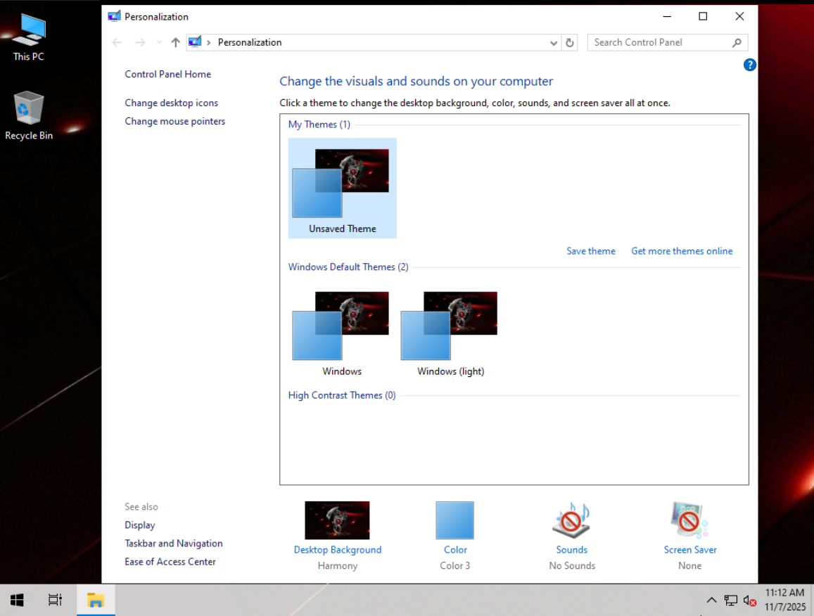Screen dimensions: 814x616
Task: Click the help question mark icon
Action: point(750,65)
